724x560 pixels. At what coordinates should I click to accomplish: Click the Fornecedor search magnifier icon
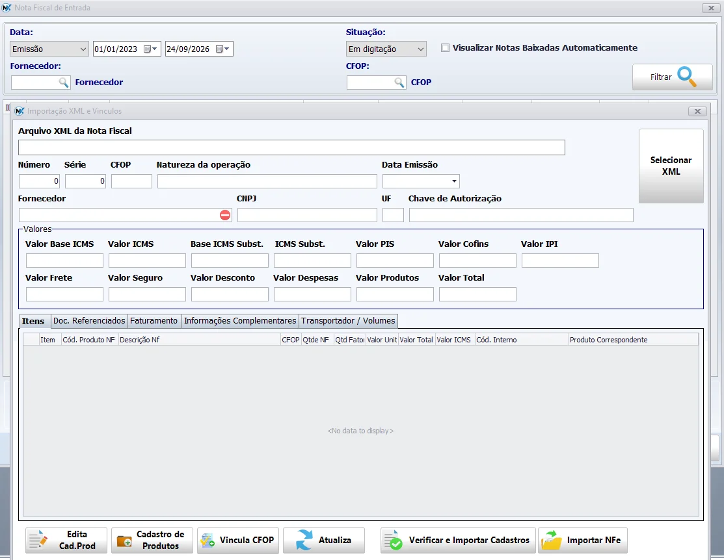click(64, 83)
